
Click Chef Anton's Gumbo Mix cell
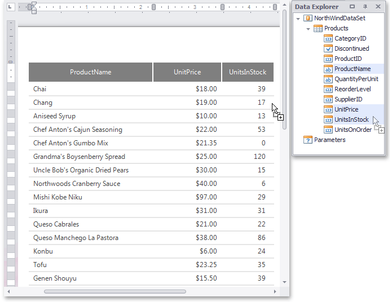(x=90, y=143)
